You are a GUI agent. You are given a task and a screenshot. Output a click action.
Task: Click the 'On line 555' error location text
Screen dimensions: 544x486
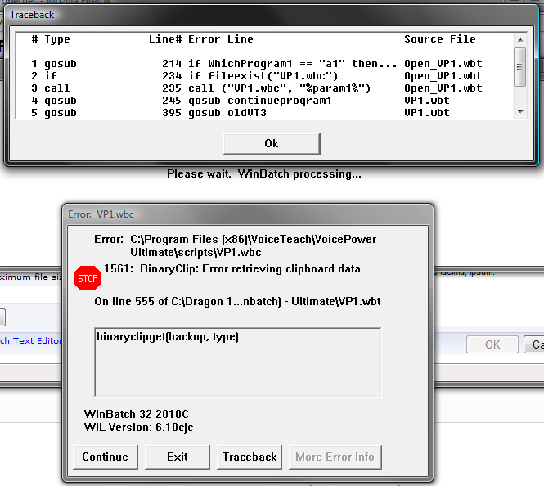(x=237, y=301)
